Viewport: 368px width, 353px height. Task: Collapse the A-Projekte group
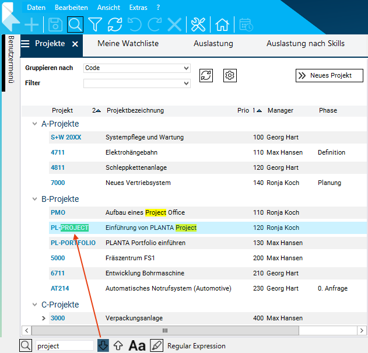pos(34,124)
